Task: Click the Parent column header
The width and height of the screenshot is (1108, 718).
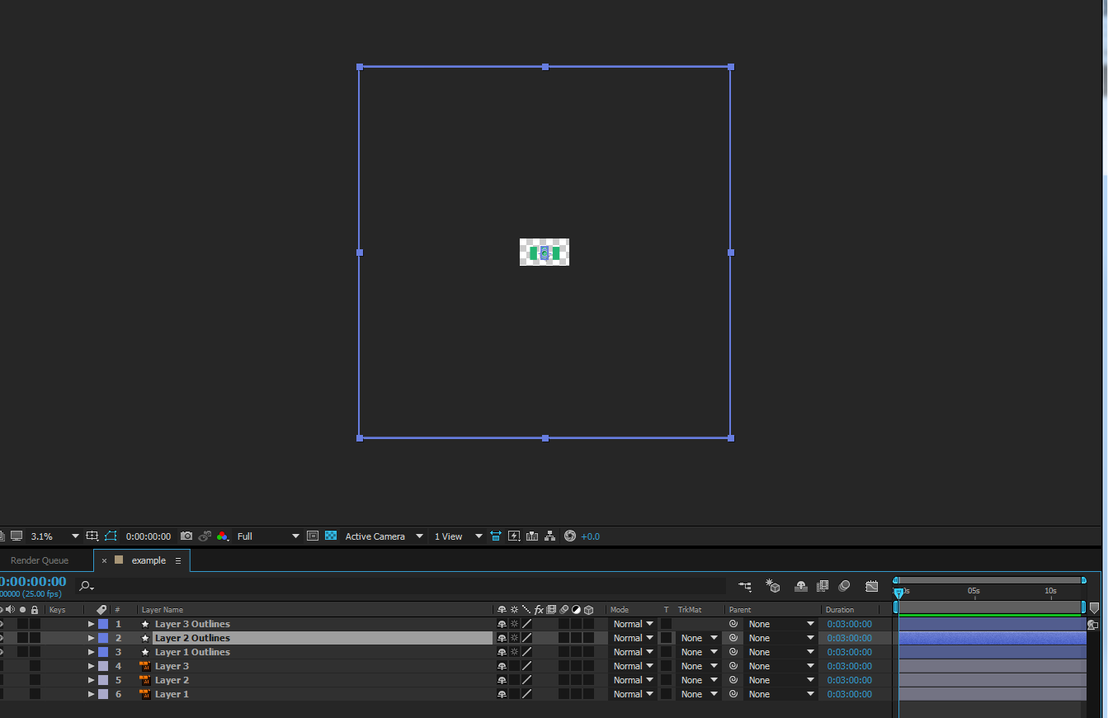Action: (740, 610)
